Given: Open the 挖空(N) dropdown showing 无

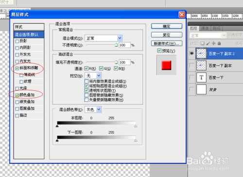Looking at the screenshot, I should tap(93, 76).
